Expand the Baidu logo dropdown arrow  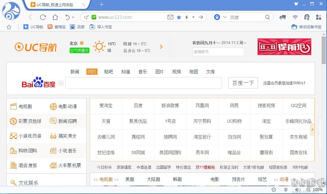tap(61, 83)
